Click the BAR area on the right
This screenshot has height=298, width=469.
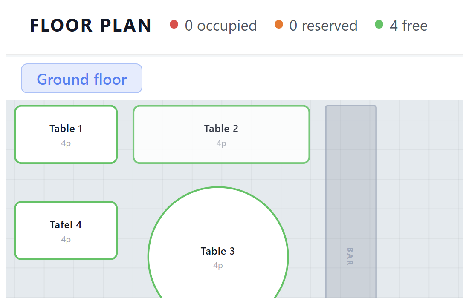[x=350, y=200]
